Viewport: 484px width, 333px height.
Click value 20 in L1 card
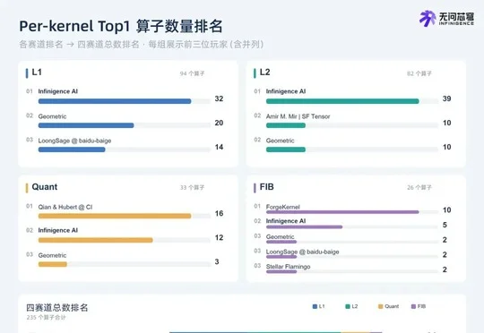click(220, 123)
